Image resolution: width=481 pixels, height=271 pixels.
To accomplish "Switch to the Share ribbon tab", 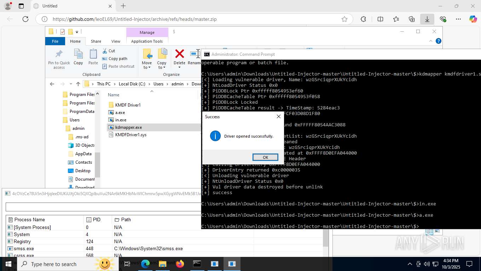I will click(x=96, y=41).
